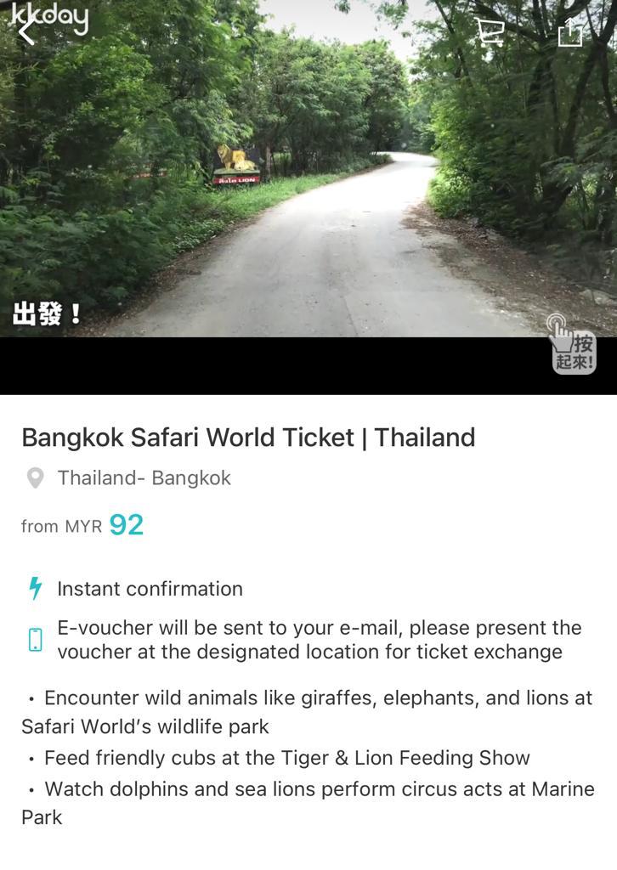Click the phone e-voucher icon
Screen dimensions: 617x870
36,640
